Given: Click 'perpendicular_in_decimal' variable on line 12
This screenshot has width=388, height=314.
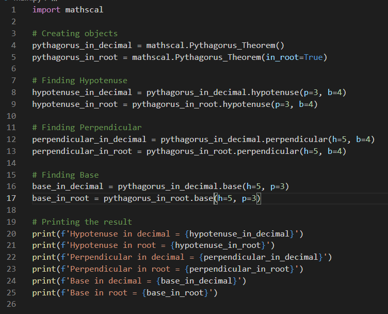Looking at the screenshot, I should [x=89, y=139].
